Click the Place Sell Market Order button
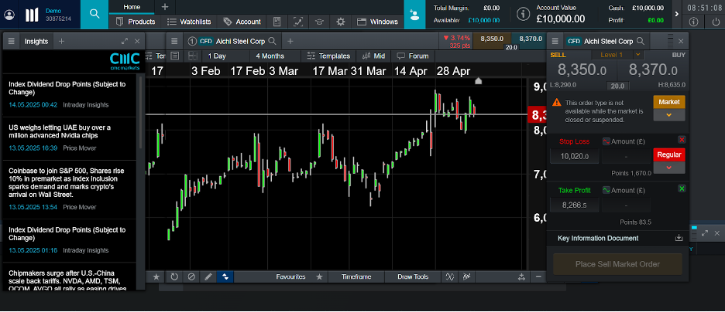This screenshot has width=725, height=312. 617,264
